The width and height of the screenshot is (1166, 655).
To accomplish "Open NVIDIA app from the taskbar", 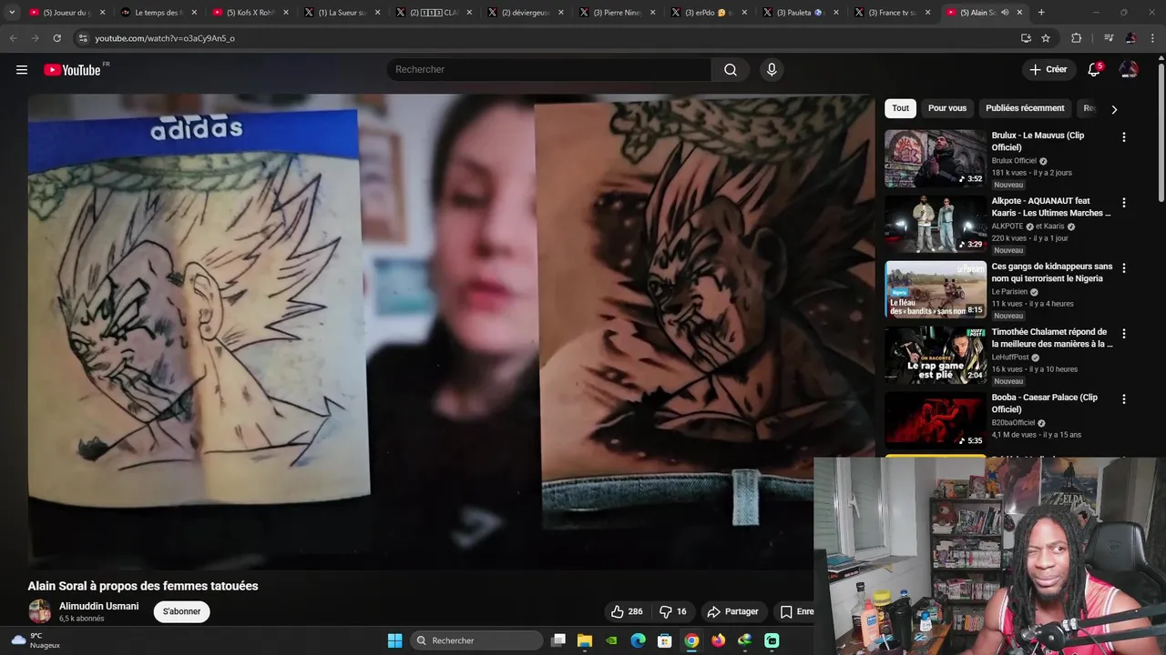I will click(611, 640).
